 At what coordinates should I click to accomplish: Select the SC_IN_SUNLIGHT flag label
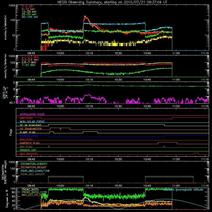(x=30, y=125)
